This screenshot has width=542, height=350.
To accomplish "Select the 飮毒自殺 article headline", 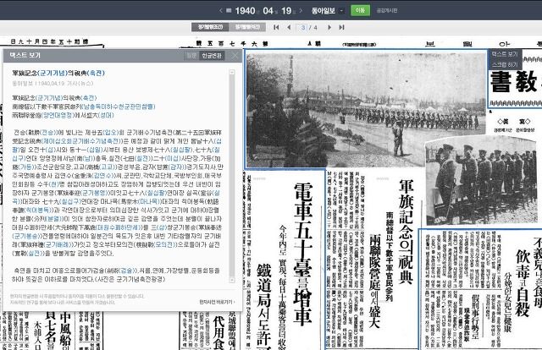I will point(523,283).
